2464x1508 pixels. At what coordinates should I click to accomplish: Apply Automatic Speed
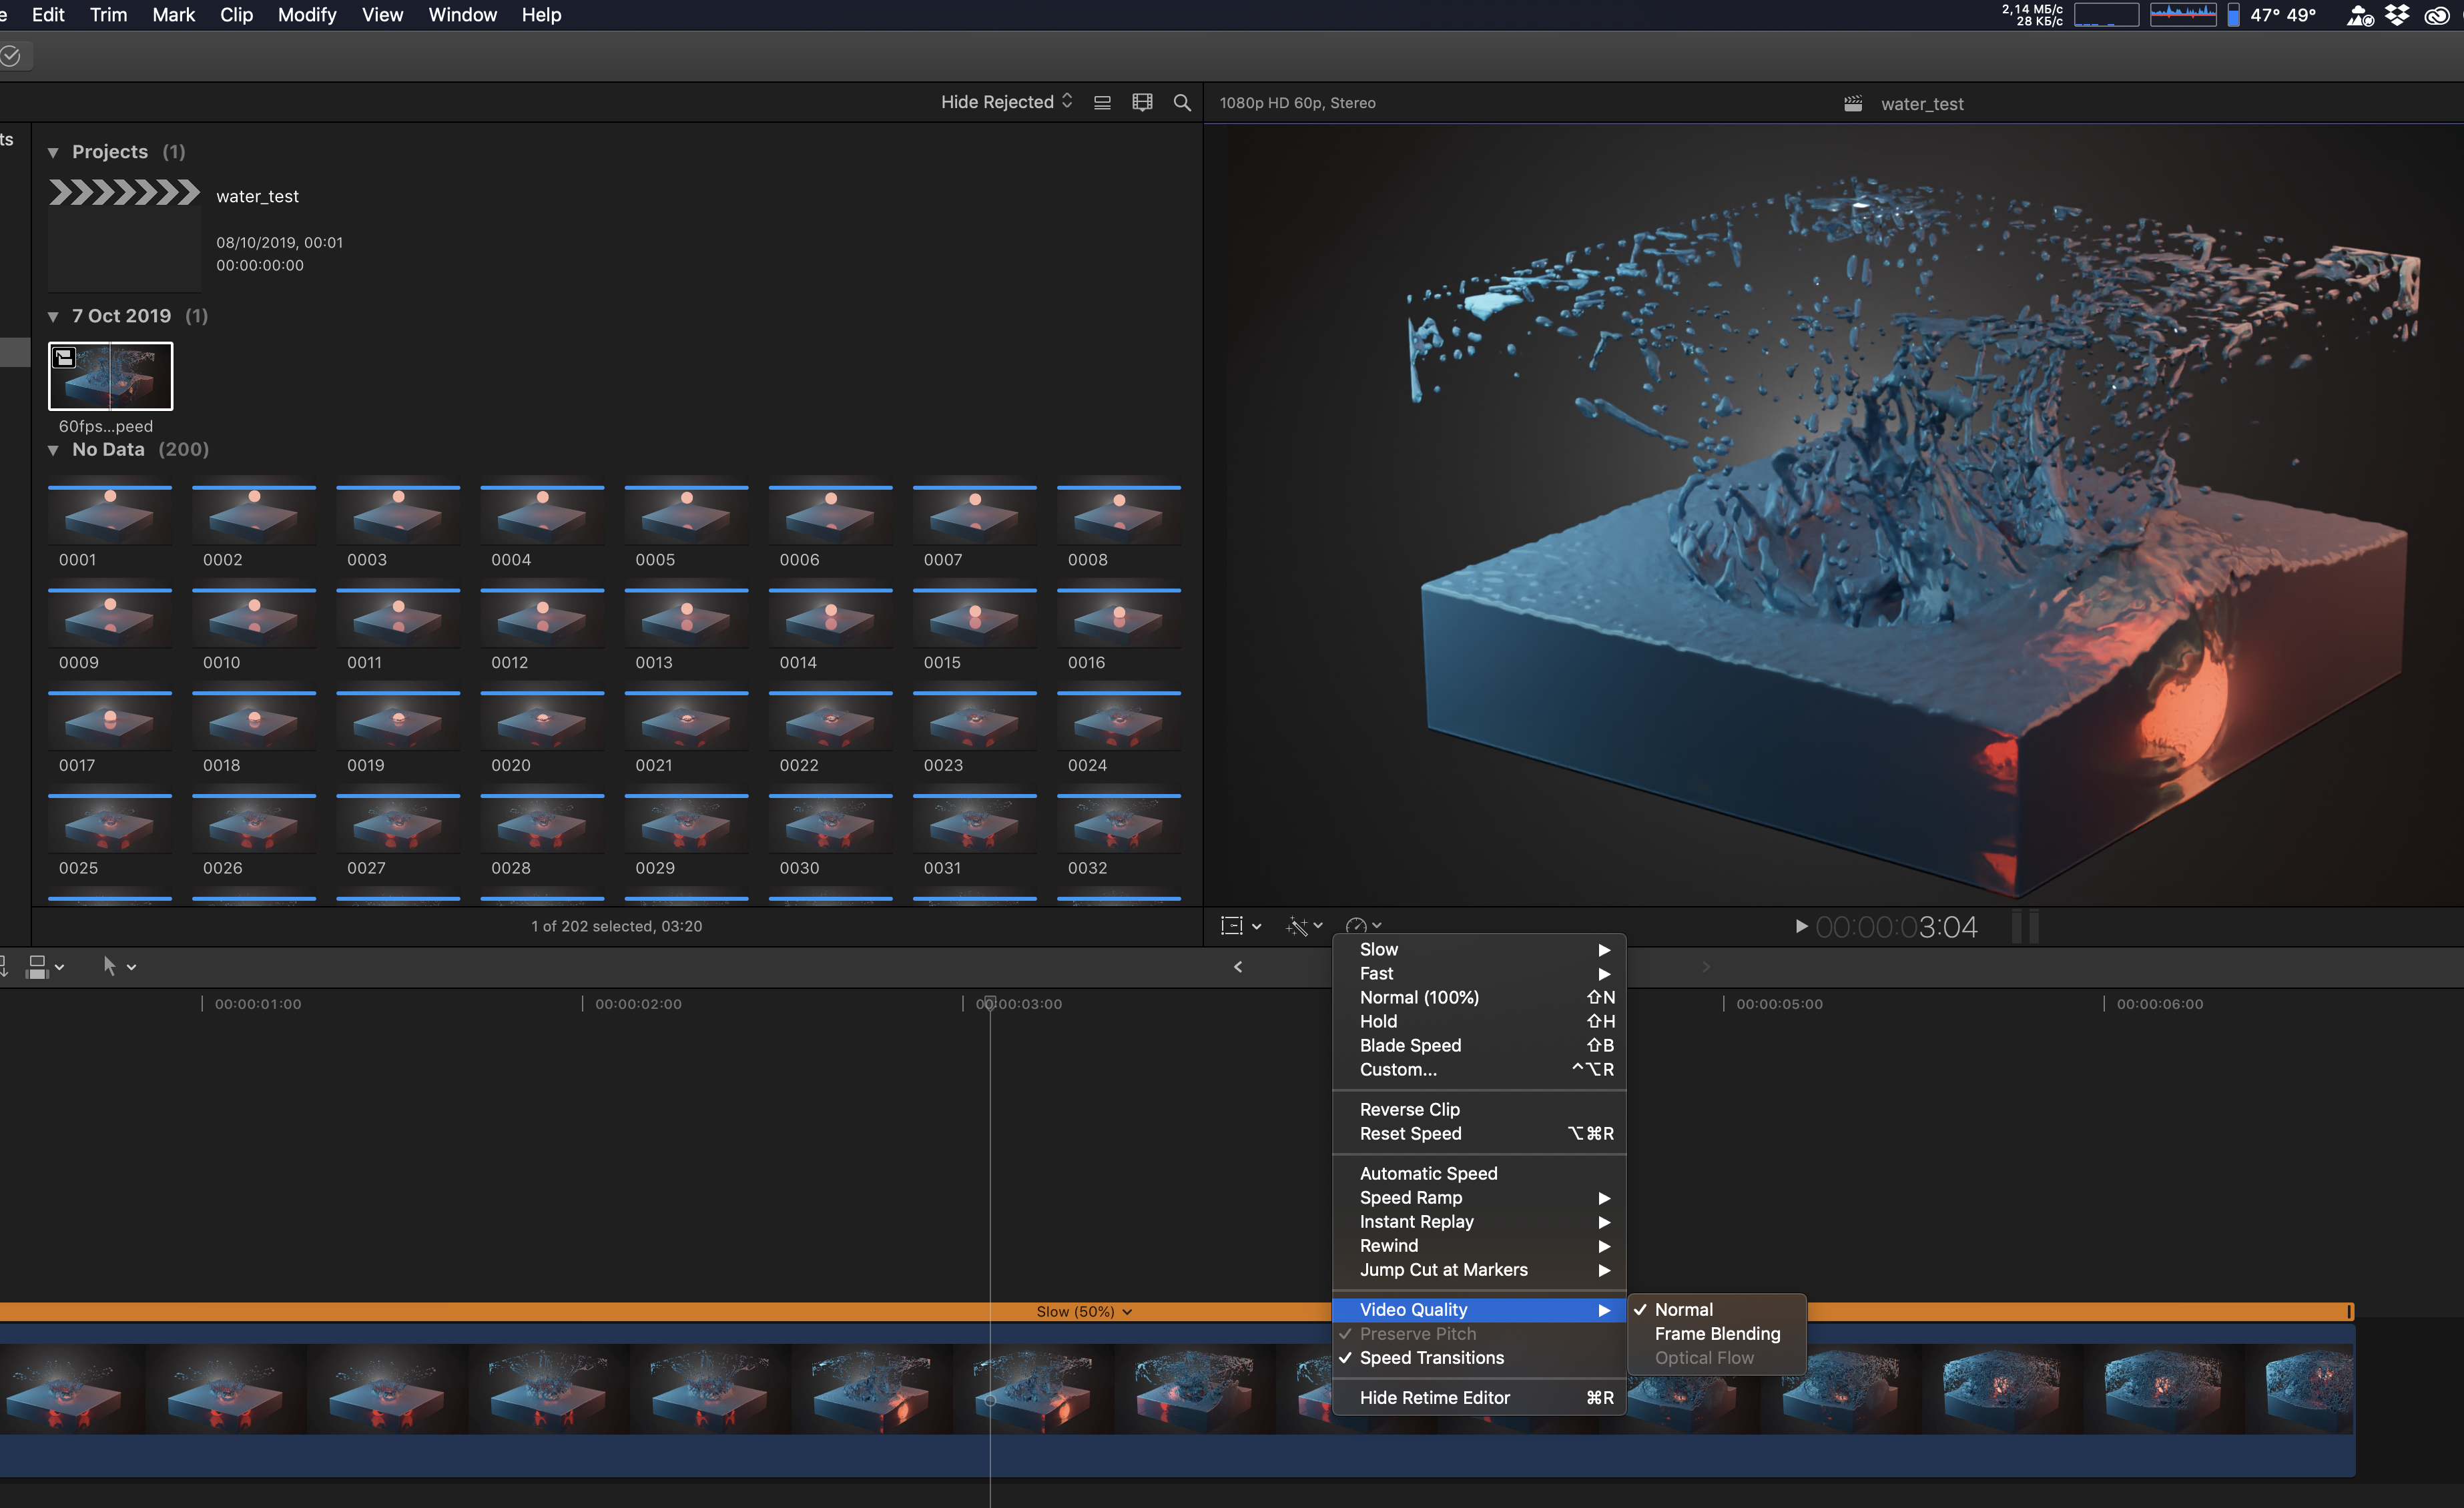pos(1479,1173)
